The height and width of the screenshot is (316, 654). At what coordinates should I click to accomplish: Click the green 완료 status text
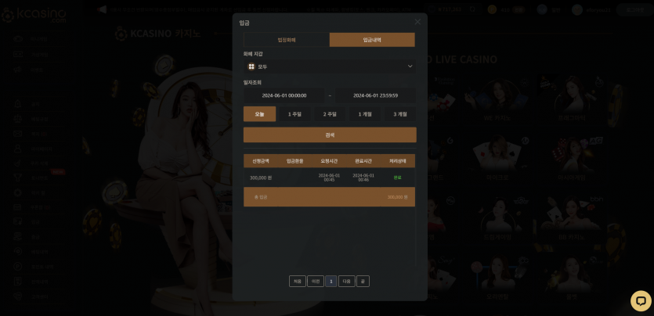point(397,178)
